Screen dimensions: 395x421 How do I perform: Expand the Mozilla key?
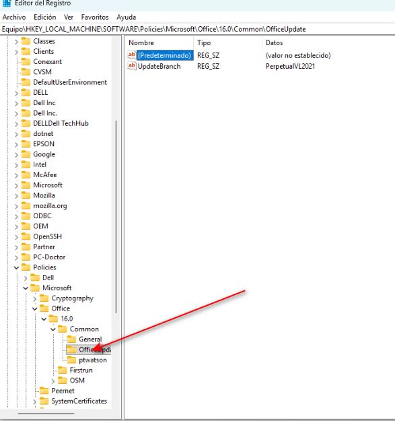coord(16,196)
